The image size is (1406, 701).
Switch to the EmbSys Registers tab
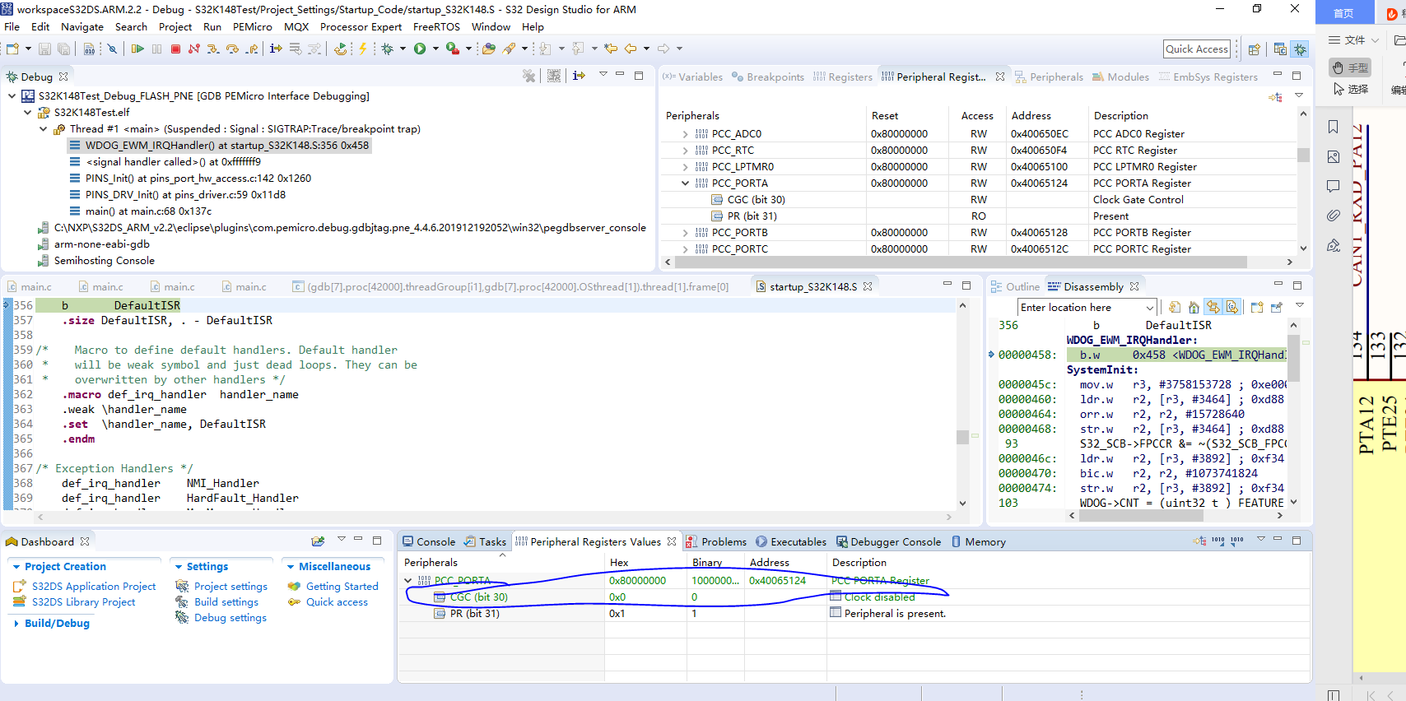1208,77
